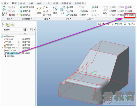The height and width of the screenshot is (108, 137).
Task: Click the 偏移 offset tool
Action: point(121,11)
